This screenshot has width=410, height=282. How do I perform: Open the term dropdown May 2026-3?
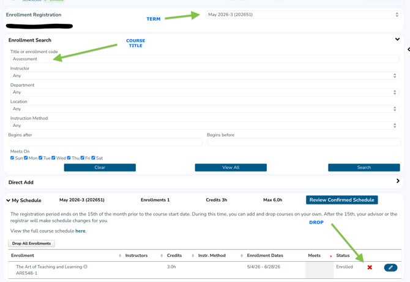point(302,15)
